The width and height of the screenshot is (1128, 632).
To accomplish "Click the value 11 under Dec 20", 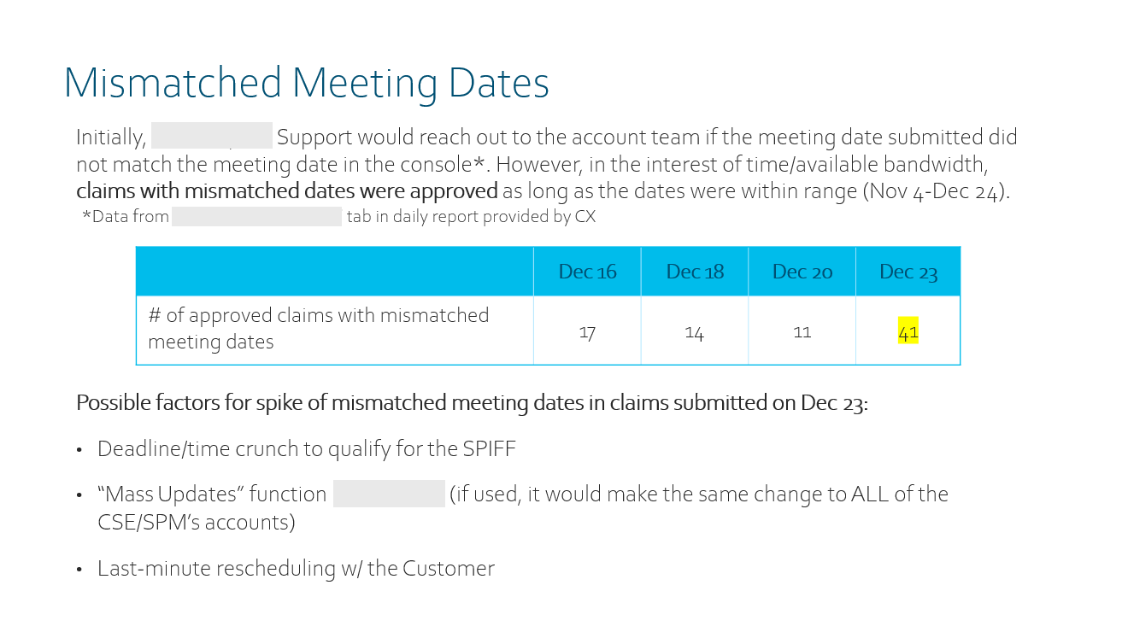I will pos(802,332).
